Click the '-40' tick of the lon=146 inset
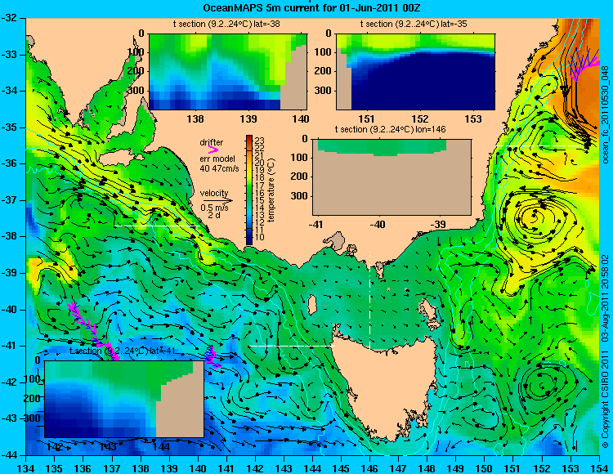Screen dimensions: 613x474 (x=378, y=224)
